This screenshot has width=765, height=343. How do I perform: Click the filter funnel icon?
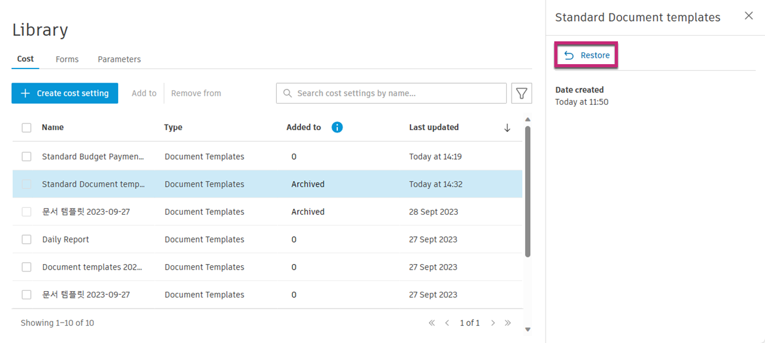click(522, 93)
